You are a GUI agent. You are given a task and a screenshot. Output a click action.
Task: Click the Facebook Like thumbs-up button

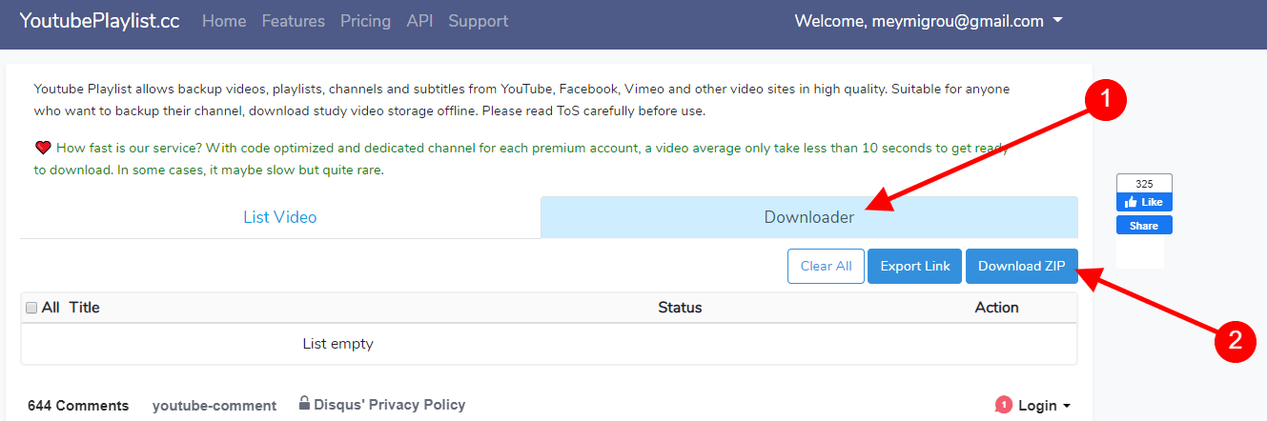click(1144, 202)
